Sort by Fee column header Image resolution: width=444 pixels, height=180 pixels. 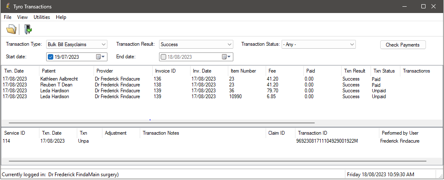[285, 71]
